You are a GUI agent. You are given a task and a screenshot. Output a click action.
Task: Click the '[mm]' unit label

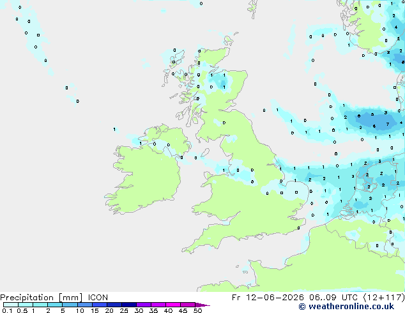pyautogui.click(x=70, y=298)
